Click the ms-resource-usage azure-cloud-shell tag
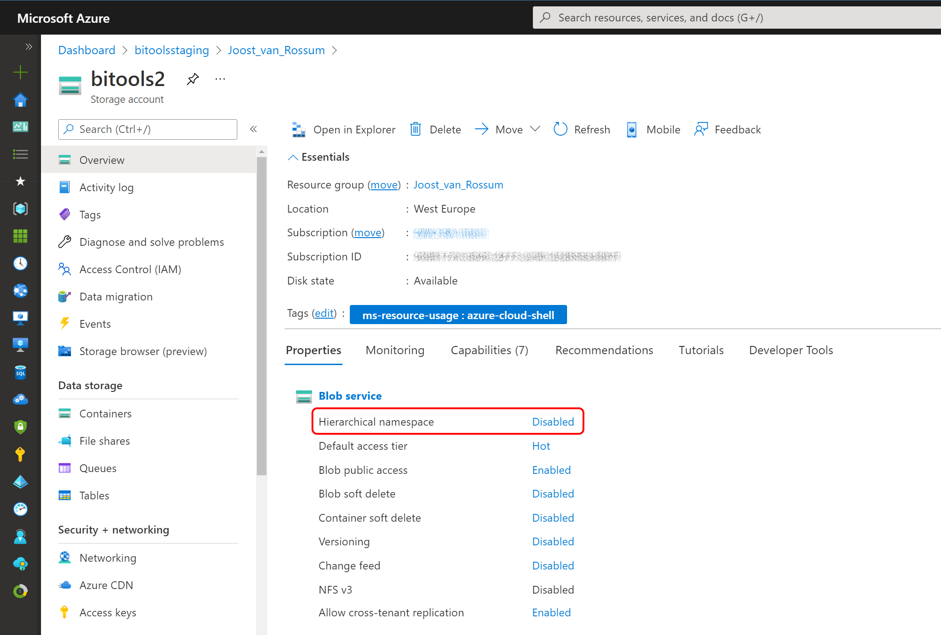The width and height of the screenshot is (941, 635). click(458, 315)
